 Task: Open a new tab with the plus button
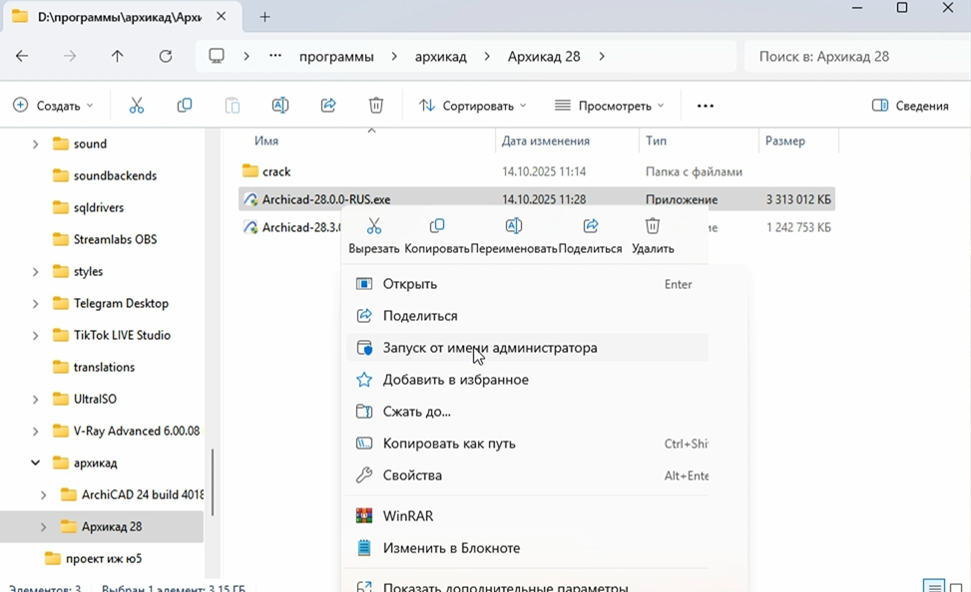point(265,17)
